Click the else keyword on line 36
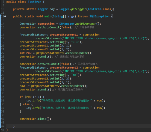Viewport: 151px width, 132px height. 26,104
